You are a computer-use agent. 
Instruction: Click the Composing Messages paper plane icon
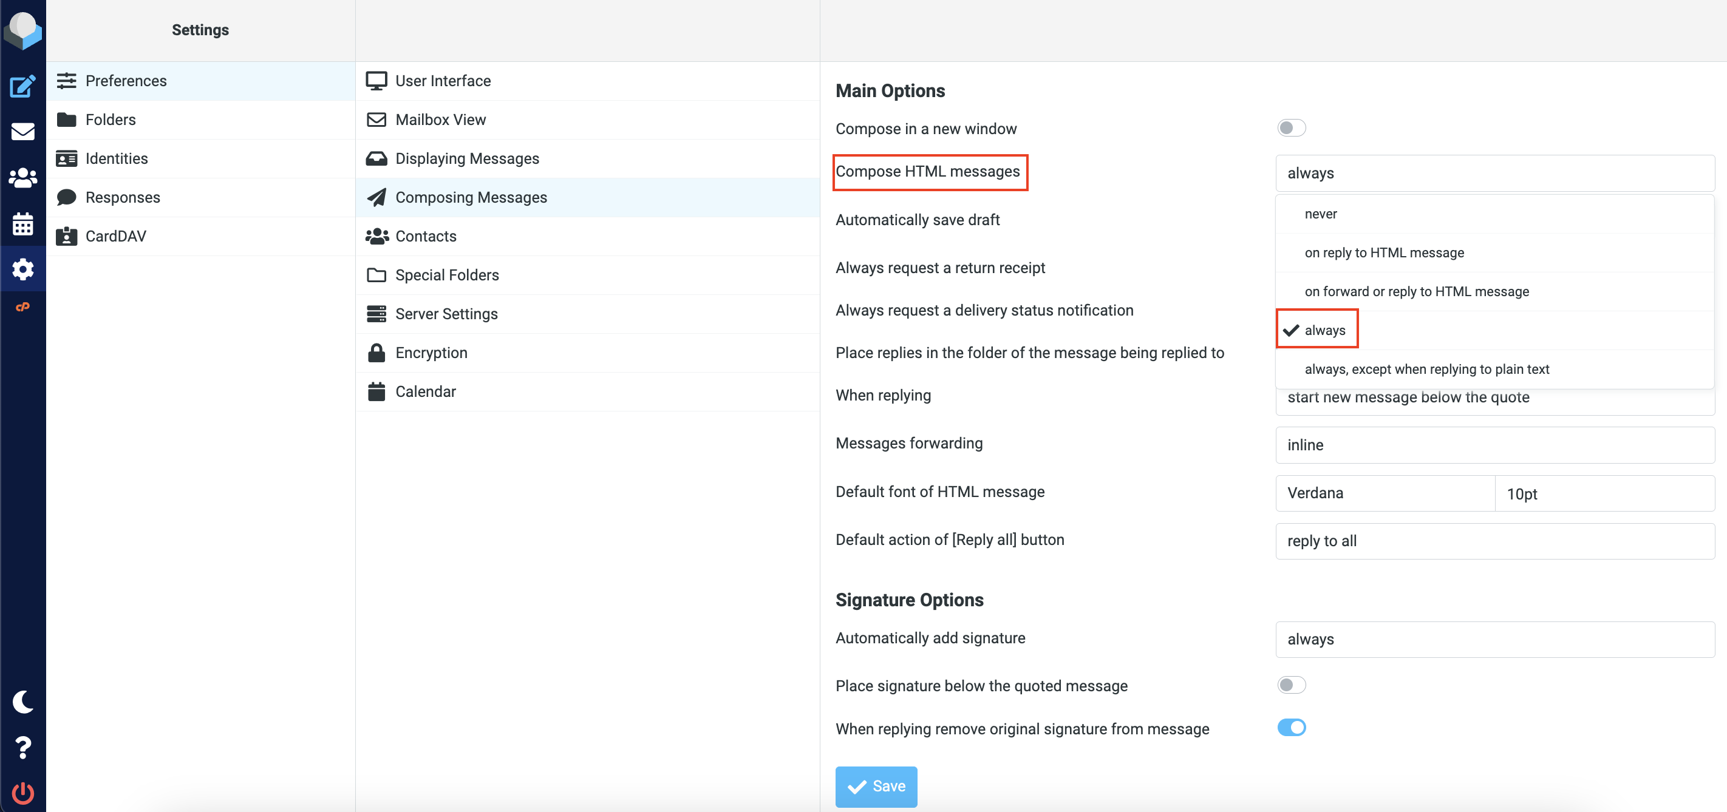coord(376,197)
